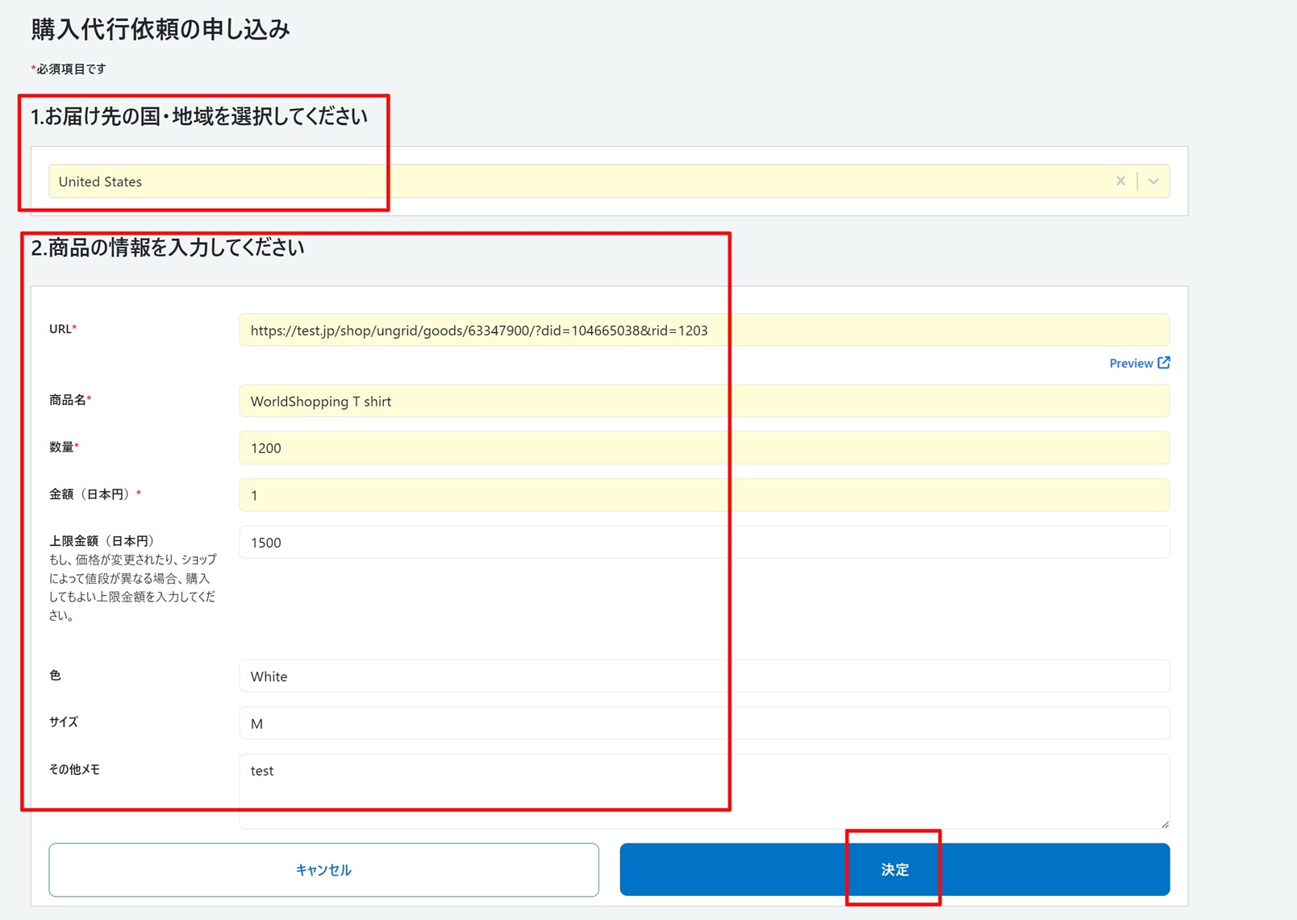The height and width of the screenshot is (920, 1297).
Task: Clear the United States country selection
Action: click(x=1120, y=181)
